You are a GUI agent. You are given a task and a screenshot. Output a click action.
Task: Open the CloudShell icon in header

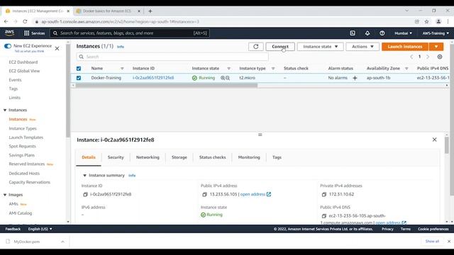point(353,33)
